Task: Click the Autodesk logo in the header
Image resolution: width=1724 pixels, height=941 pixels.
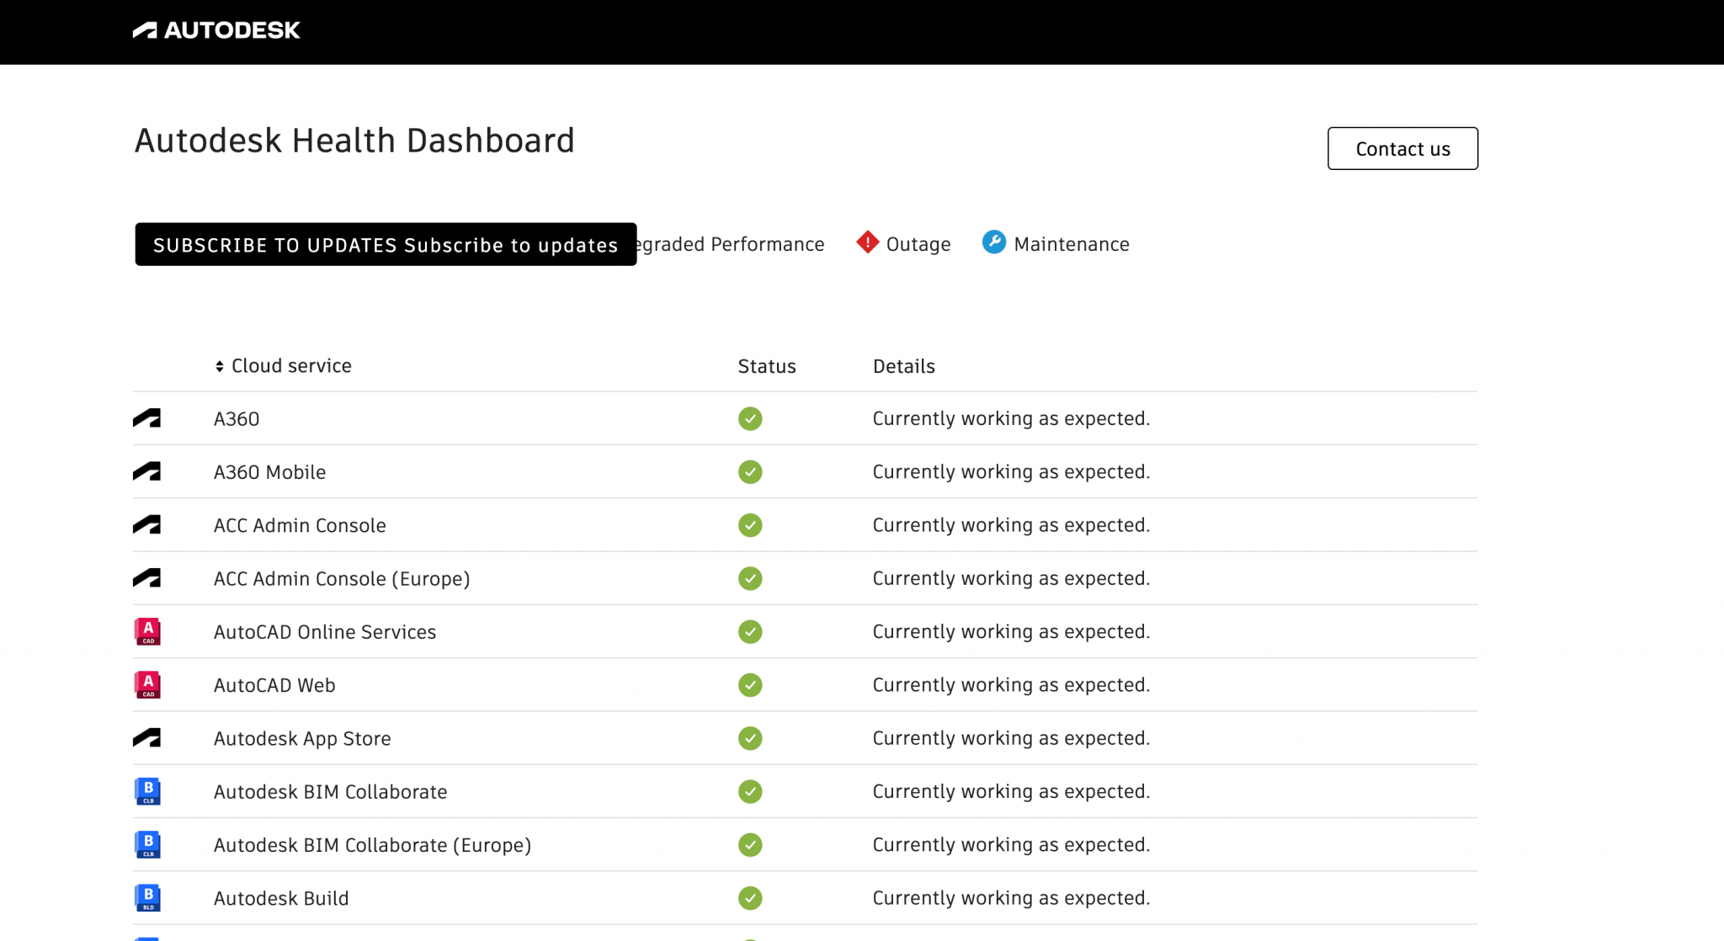Action: pyautogui.click(x=215, y=30)
